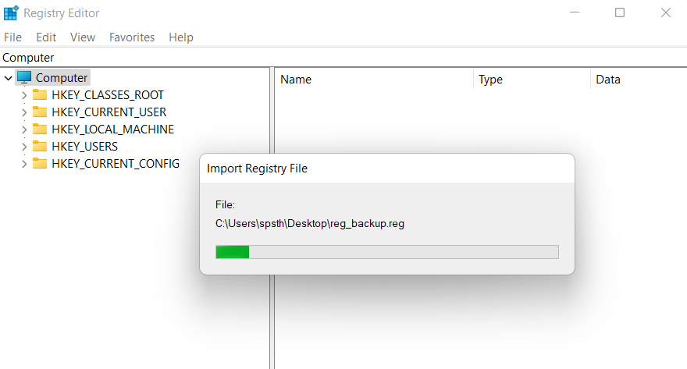The image size is (687, 369).
Task: Click the HKEY_CURRENT_CONFIG folder icon
Action: pyautogui.click(x=40, y=163)
